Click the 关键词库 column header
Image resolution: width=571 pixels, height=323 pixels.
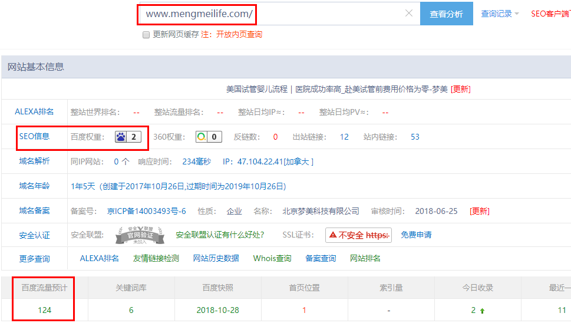(131, 288)
